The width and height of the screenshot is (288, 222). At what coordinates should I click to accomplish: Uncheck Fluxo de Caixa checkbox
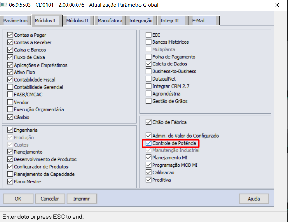tap(10, 57)
